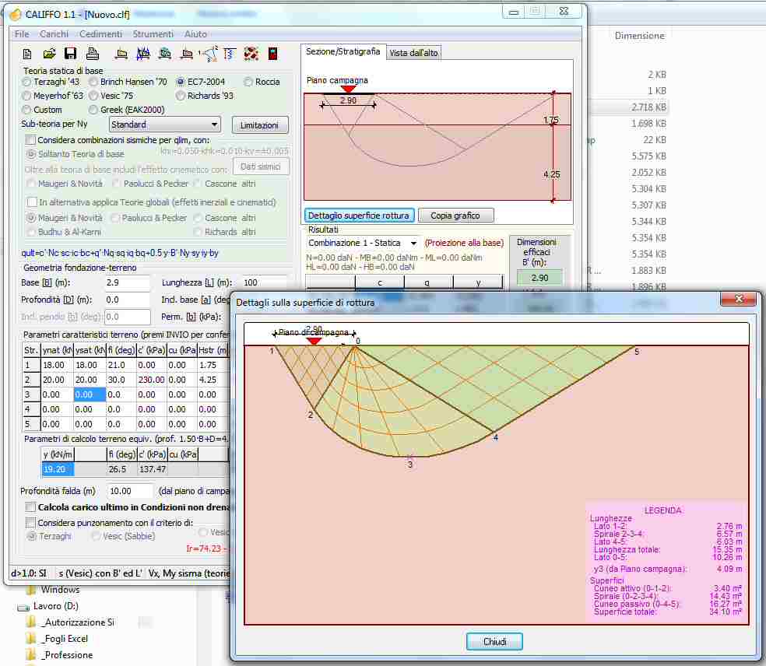
Task: Close the Dettagli sulla superficie di rottura dialog
Action: pos(739,299)
